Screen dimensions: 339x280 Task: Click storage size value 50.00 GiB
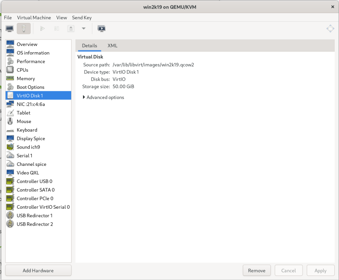point(123,87)
